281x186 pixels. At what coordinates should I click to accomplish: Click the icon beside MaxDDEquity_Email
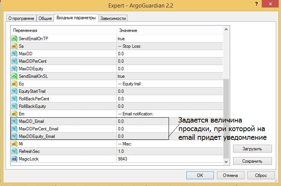(x=14, y=136)
